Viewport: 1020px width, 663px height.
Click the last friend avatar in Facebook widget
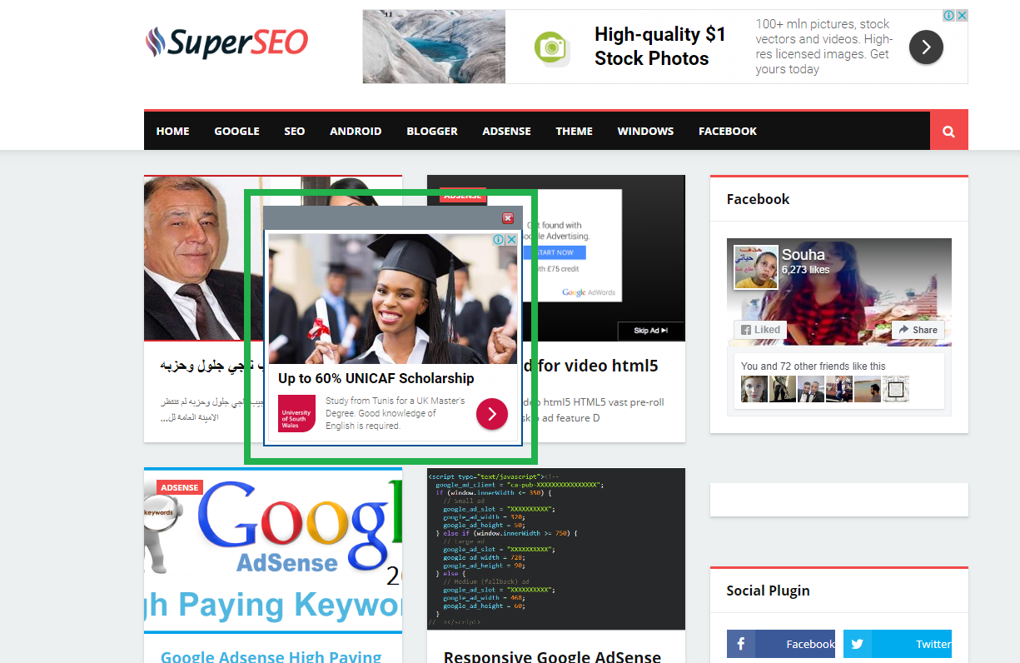[x=895, y=389]
